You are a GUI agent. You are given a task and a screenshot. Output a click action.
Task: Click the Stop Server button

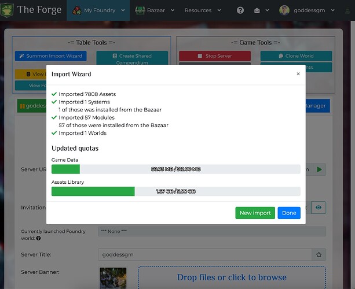[214, 56]
